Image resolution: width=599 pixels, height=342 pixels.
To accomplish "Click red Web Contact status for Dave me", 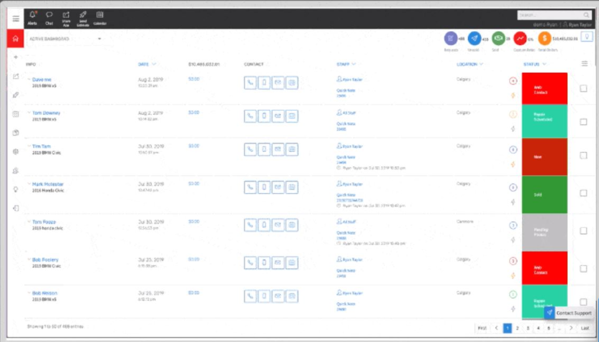I will pyautogui.click(x=544, y=88).
